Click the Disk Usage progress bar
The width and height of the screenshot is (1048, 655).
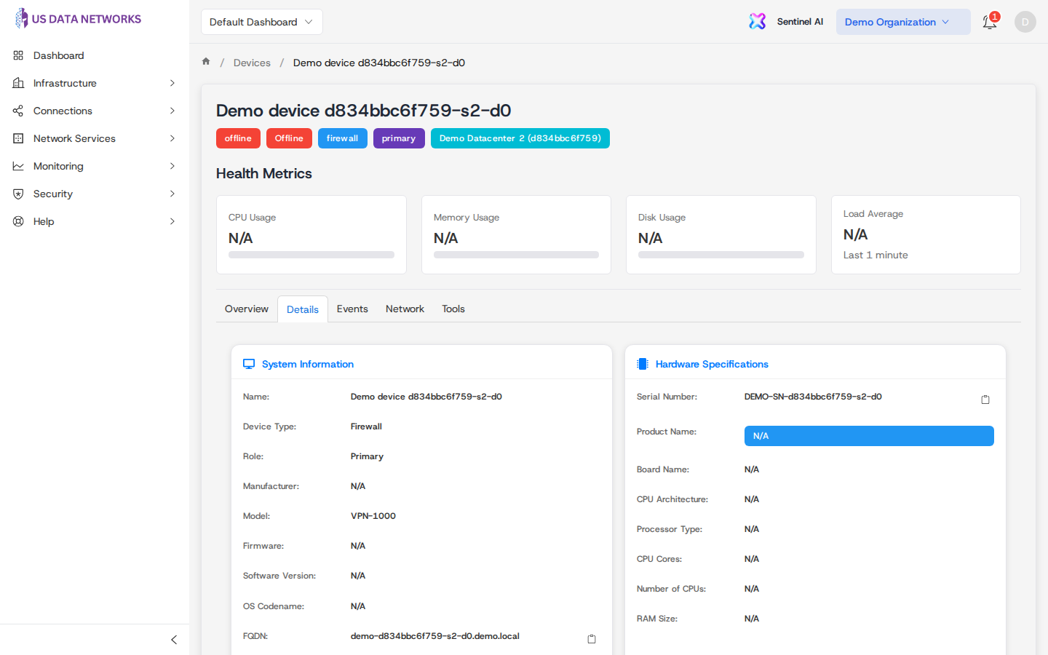click(x=721, y=255)
